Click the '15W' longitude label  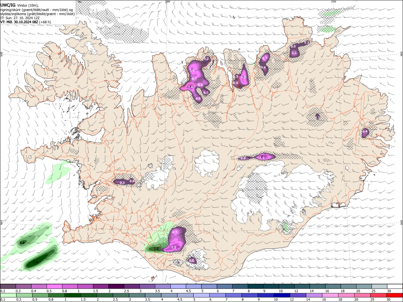click(x=333, y=2)
